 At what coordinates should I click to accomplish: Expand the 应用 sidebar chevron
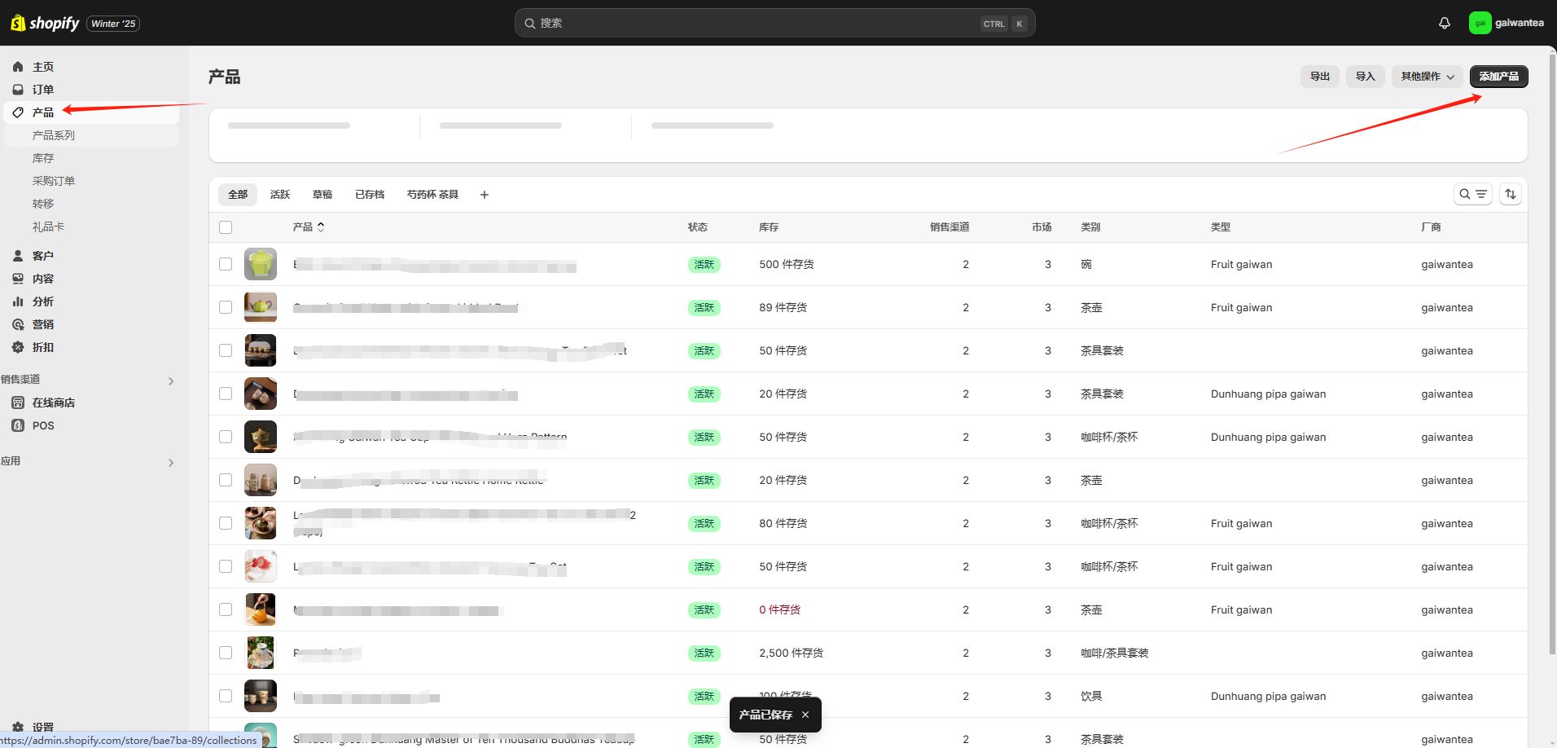click(171, 462)
